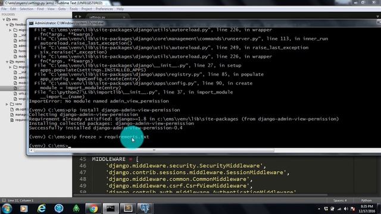
Task: Open Google Chrome from the taskbar
Action: (93, 209)
